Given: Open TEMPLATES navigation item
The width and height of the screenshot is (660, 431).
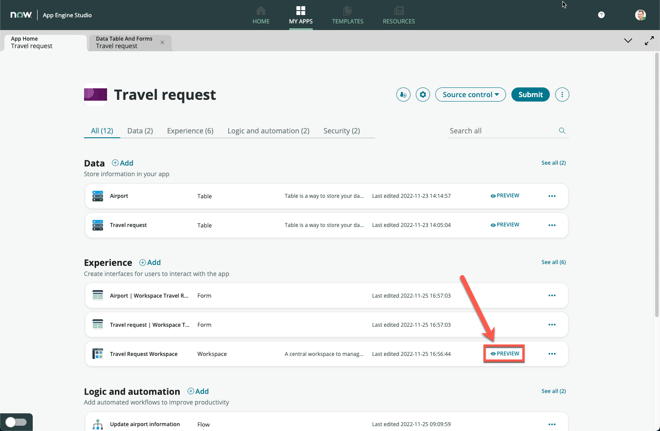Looking at the screenshot, I should (x=348, y=15).
